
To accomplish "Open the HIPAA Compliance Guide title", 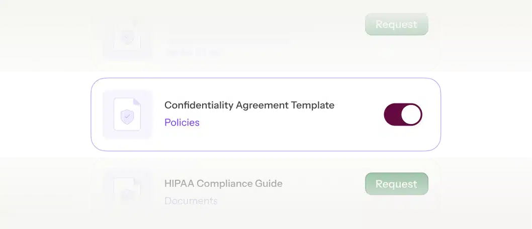I will [x=223, y=184].
